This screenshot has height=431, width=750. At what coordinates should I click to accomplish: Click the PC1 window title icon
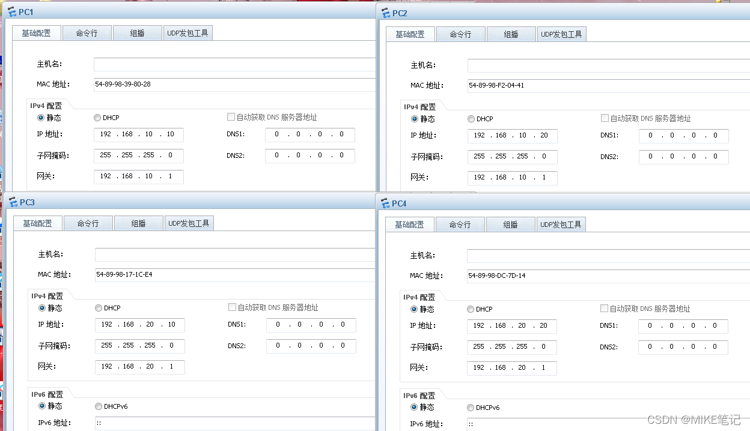click(13, 12)
